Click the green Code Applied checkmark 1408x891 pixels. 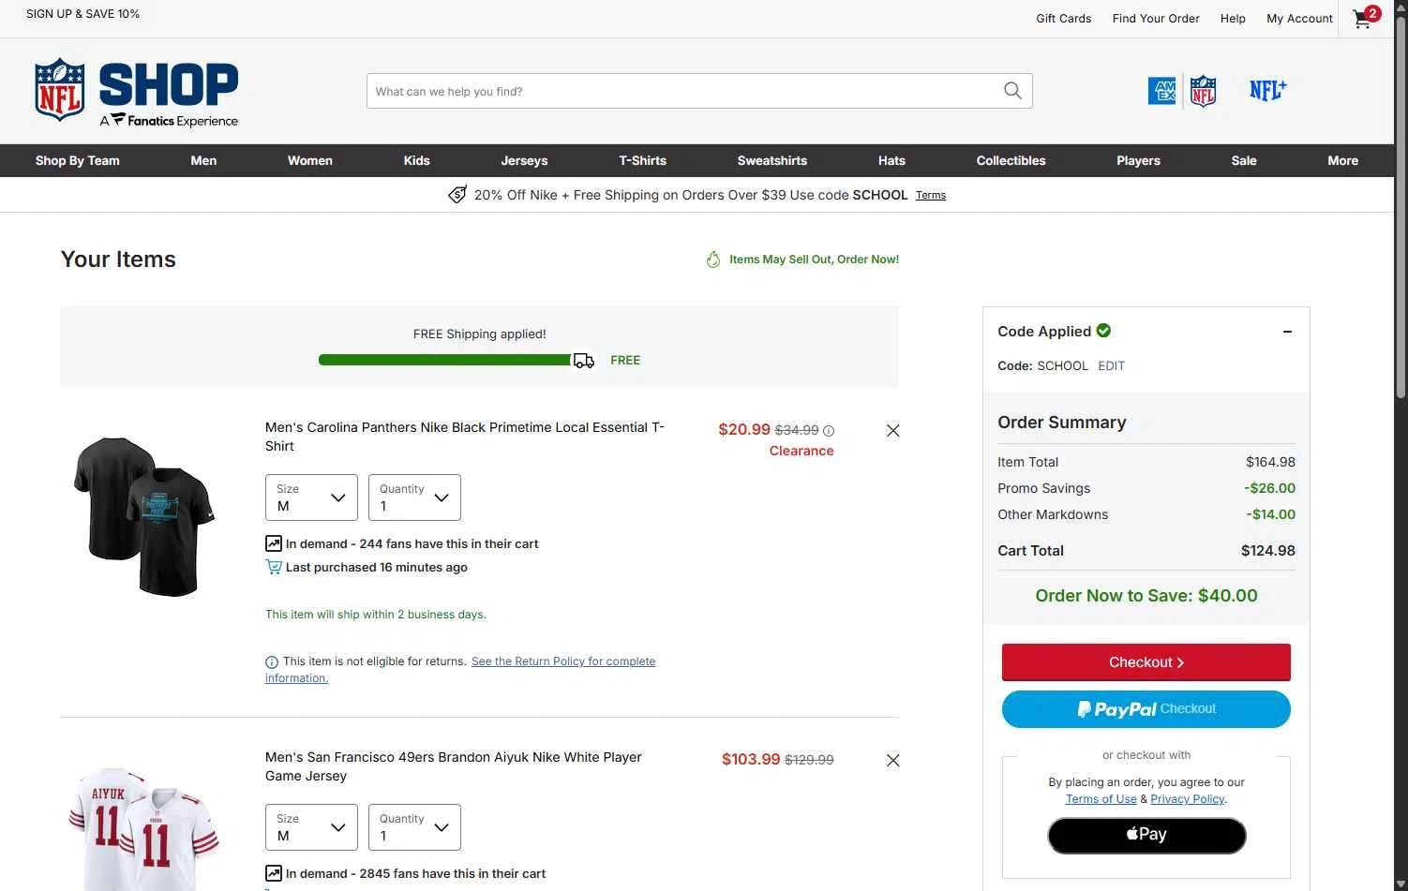pos(1103,330)
